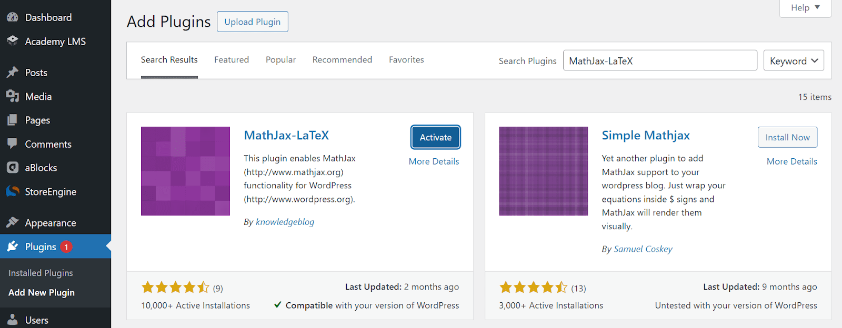Select Add New Plugin submenu item

pos(42,292)
